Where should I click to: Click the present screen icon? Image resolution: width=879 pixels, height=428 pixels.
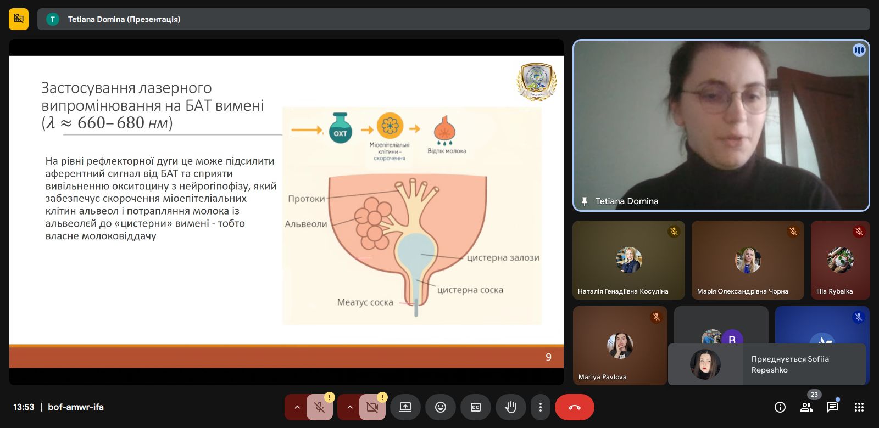405,407
